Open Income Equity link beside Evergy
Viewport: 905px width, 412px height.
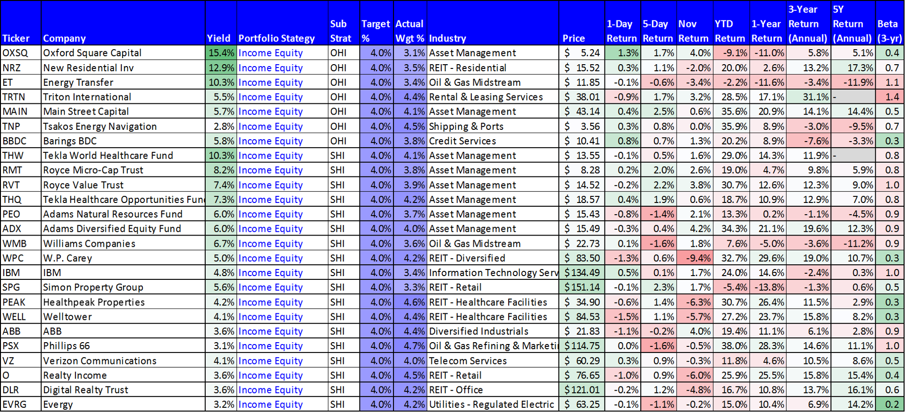270,404
